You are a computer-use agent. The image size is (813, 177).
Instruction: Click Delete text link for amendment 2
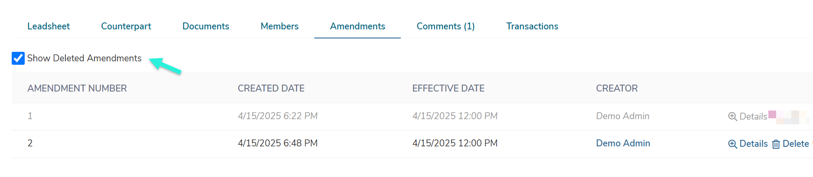point(796,144)
